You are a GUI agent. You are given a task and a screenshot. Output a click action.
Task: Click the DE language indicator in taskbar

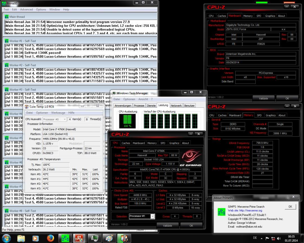(255, 238)
